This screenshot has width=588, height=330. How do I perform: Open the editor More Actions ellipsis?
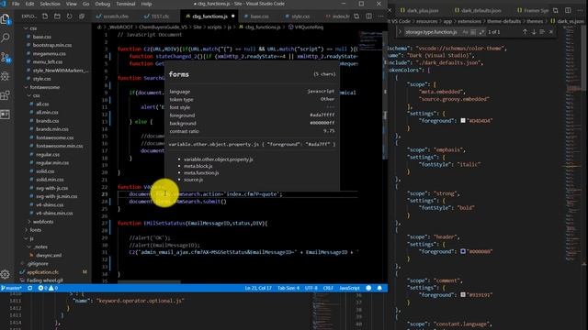point(381,16)
